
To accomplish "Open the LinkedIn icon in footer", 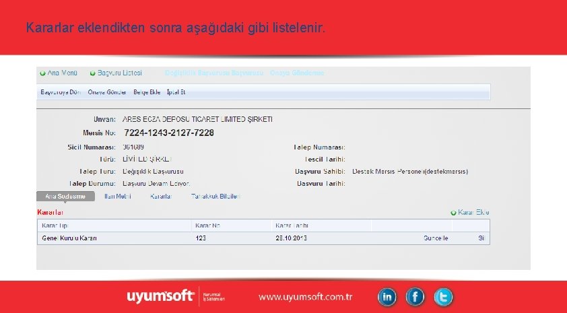I will pos(387,297).
